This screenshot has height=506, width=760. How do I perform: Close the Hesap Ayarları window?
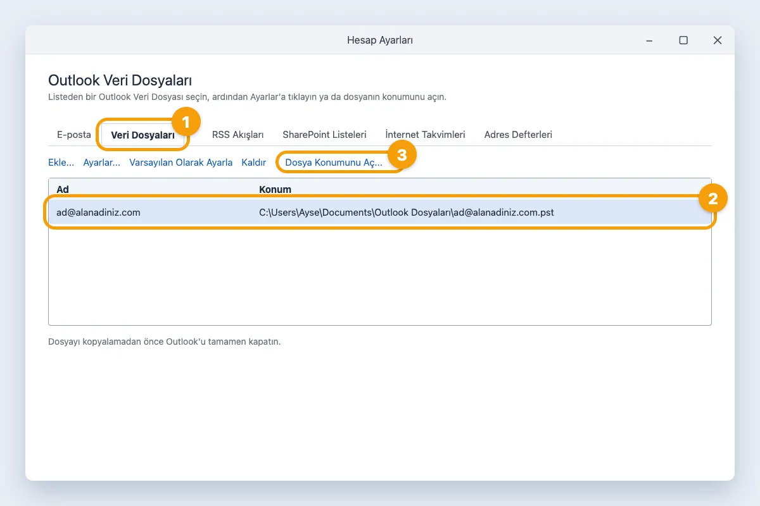[x=718, y=40]
